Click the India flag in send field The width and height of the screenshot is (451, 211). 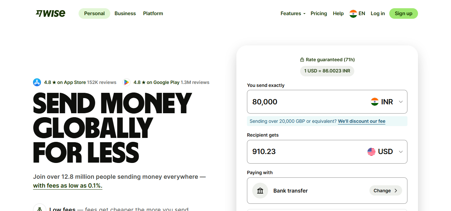[375, 102]
